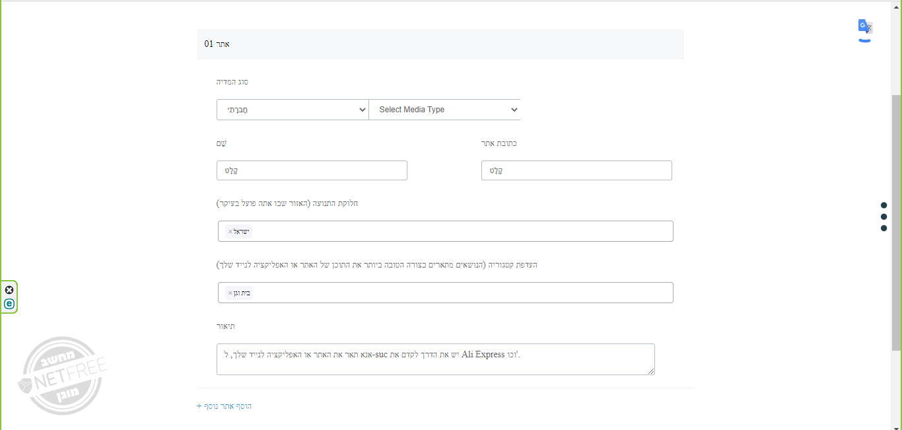Image resolution: width=902 pixels, height=430 pixels.
Task: Click the Google Translate icon
Action: (865, 28)
